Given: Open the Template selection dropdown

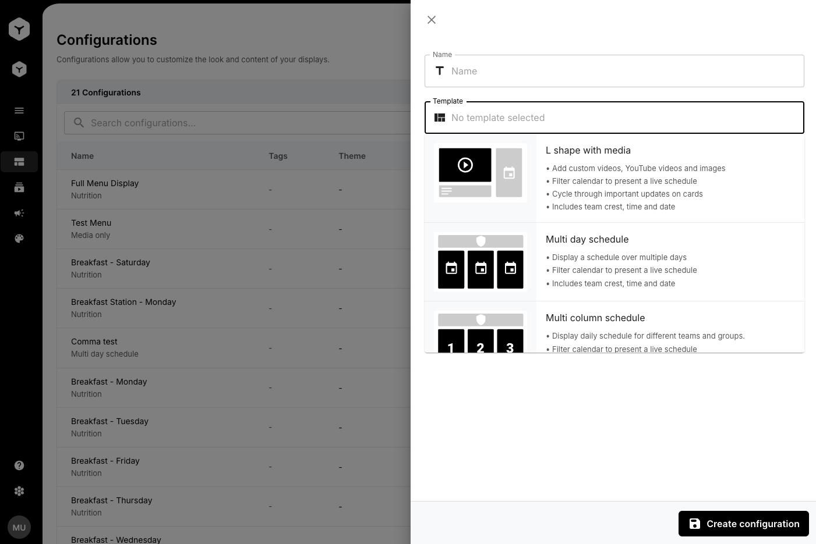Looking at the screenshot, I should coord(614,118).
